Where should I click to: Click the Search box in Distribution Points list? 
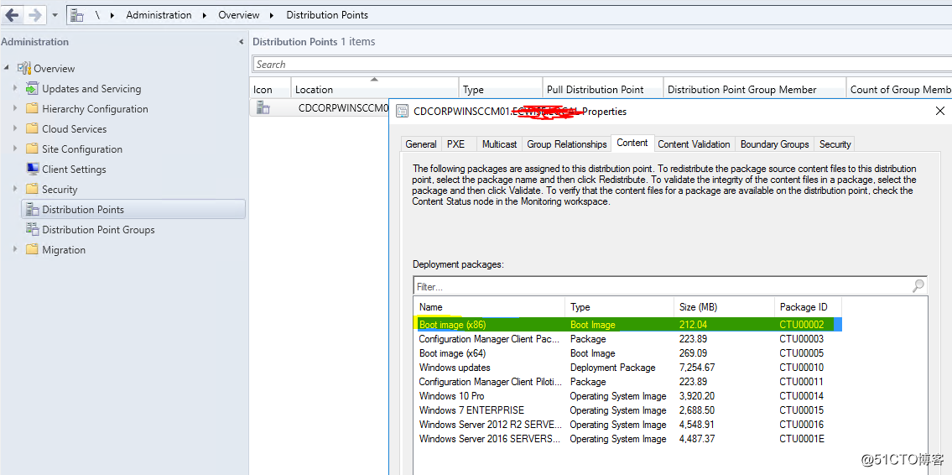(x=601, y=65)
